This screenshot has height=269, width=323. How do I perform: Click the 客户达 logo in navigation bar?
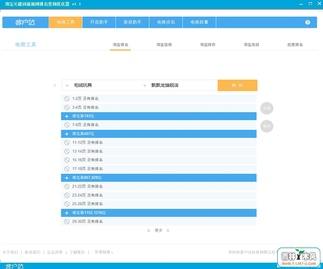(25, 22)
